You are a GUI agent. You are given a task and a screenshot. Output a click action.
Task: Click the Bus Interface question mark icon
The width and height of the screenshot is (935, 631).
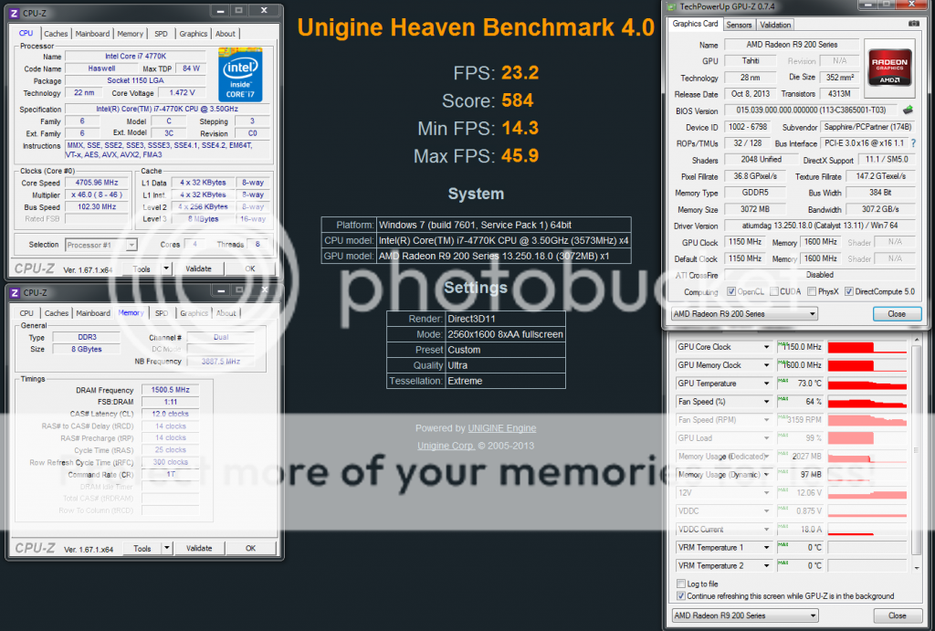tap(912, 143)
